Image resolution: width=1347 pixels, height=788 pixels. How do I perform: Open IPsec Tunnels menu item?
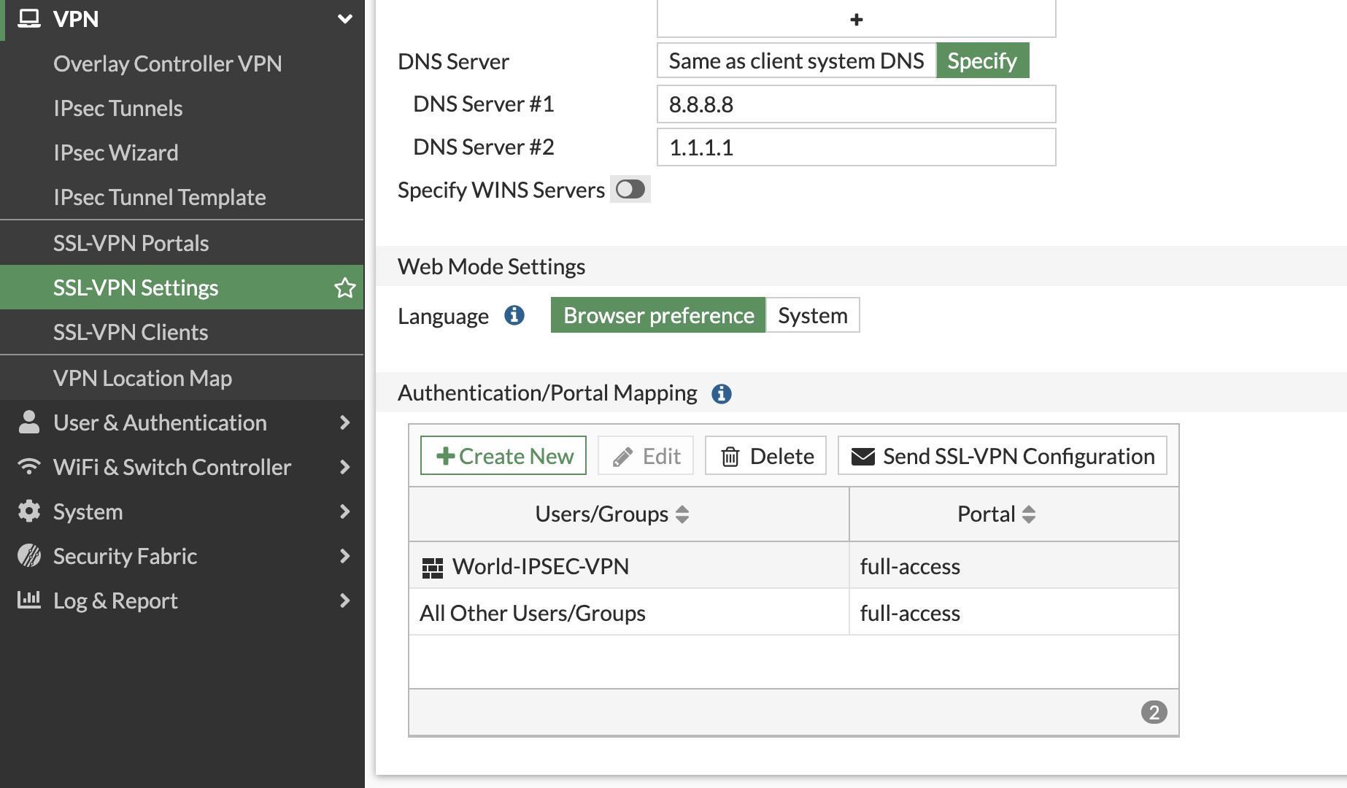pyautogui.click(x=118, y=108)
